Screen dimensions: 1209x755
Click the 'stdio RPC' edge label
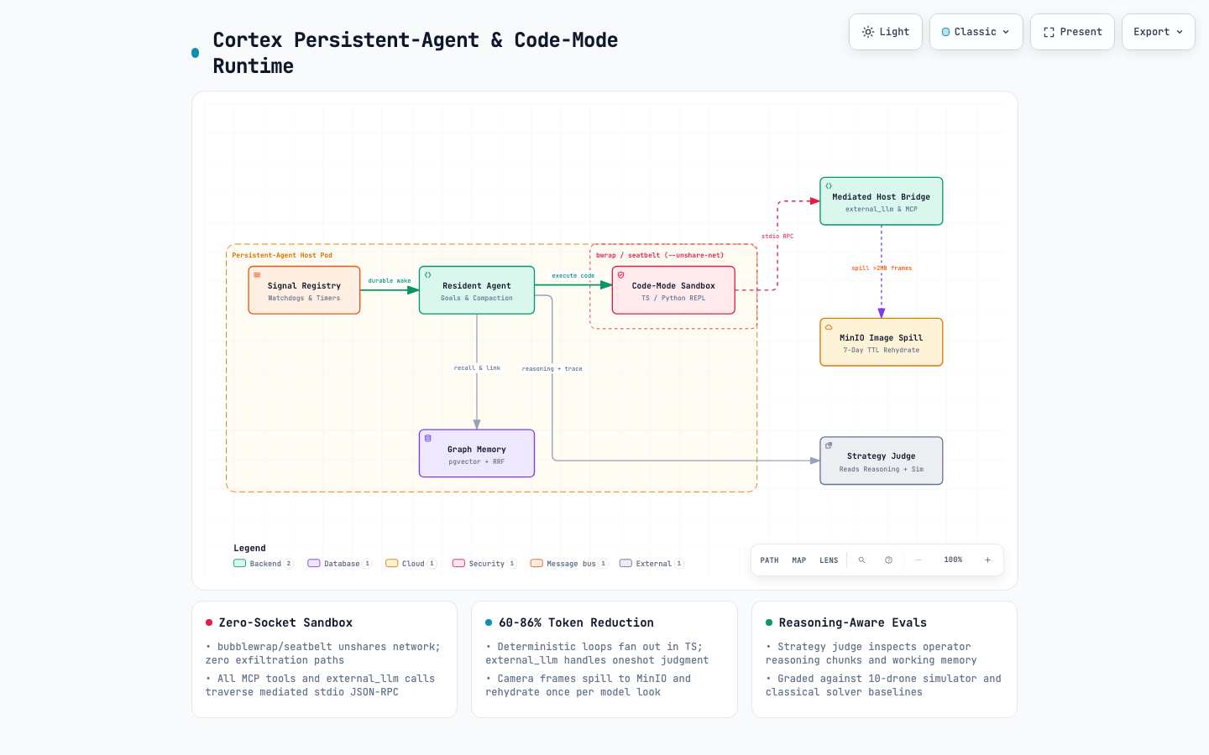(777, 237)
